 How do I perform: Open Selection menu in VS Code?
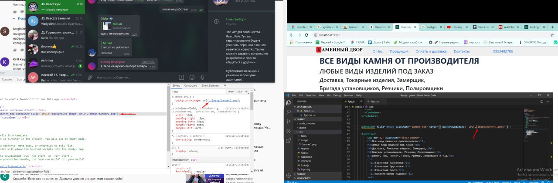pyautogui.click(x=310, y=95)
